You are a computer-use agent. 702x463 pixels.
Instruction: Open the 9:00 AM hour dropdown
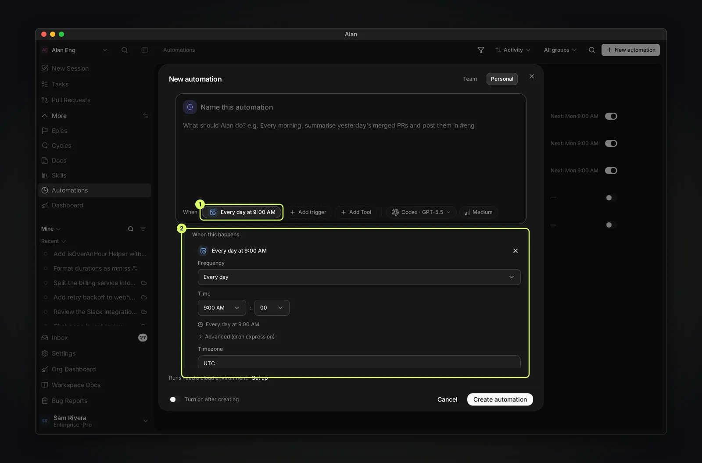point(222,308)
